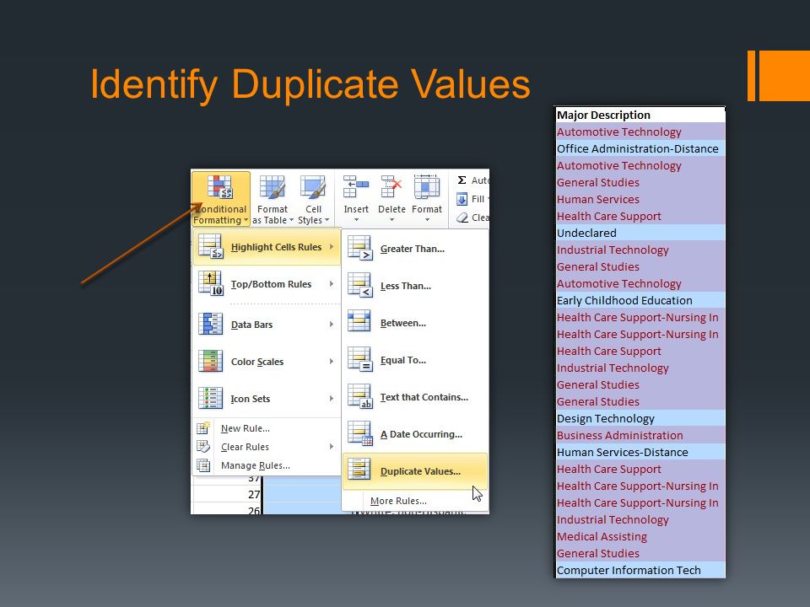The image size is (810, 607).
Task: Expand the Color Scales submenu arrow
Action: (332, 362)
